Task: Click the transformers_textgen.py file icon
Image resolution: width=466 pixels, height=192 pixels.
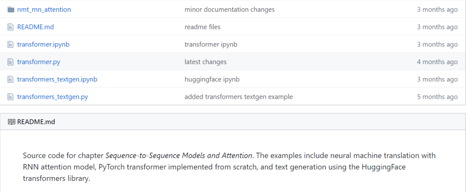Action: [x=11, y=97]
